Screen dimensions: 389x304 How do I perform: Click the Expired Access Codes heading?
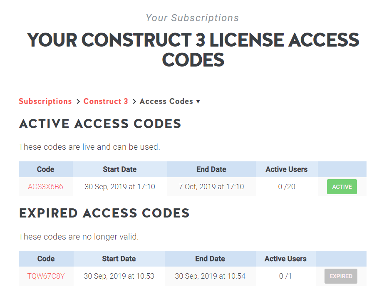tap(104, 213)
